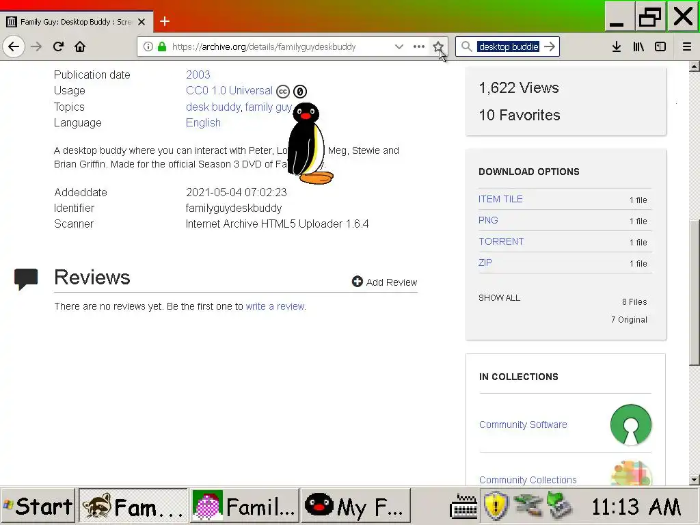This screenshot has height=525, width=700.
Task: Click the 11:13 AM clock
Action: [636, 507]
